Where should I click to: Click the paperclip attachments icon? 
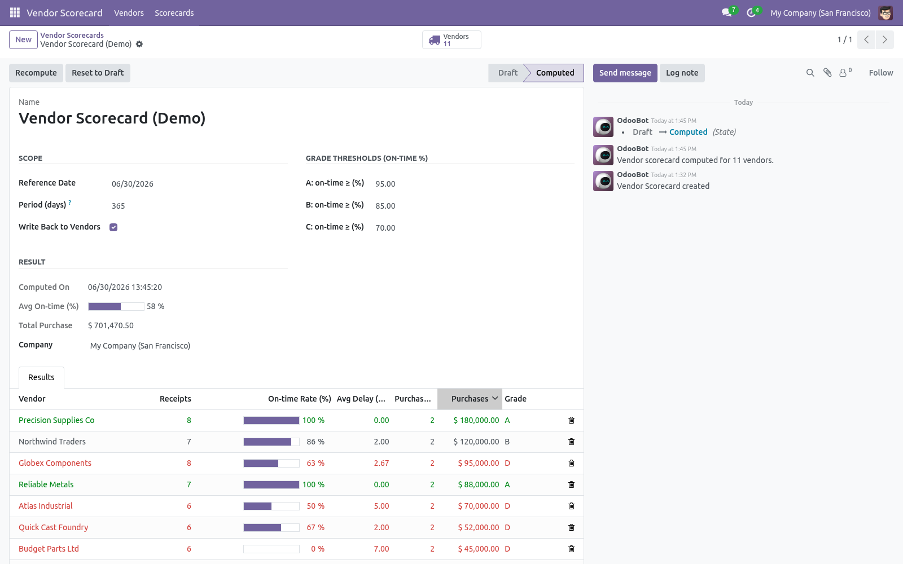[x=827, y=73]
